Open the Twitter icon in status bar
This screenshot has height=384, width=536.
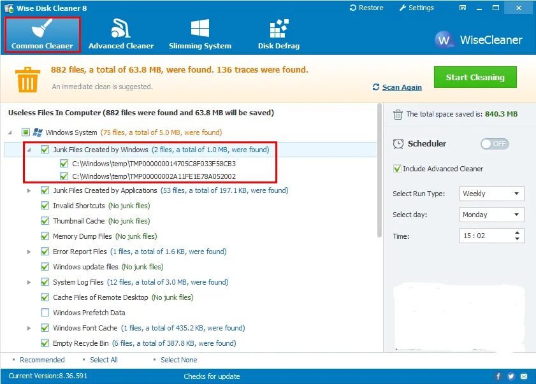coord(511,376)
